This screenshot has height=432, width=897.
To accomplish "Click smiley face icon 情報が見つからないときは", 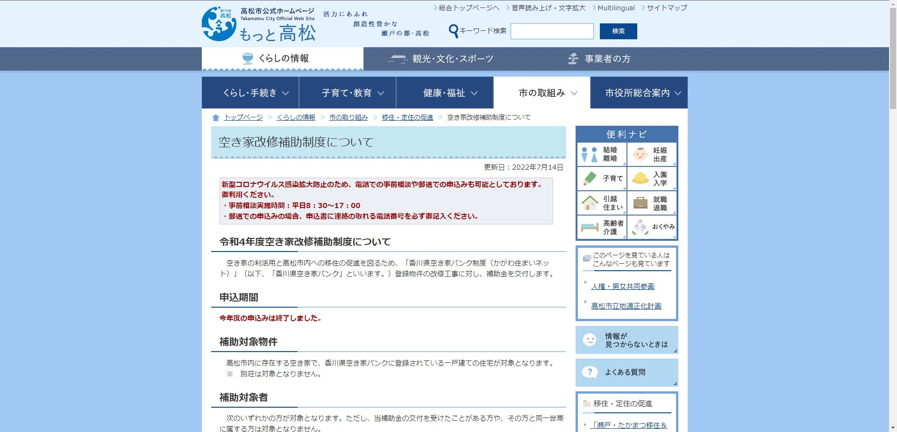I will click(x=590, y=340).
